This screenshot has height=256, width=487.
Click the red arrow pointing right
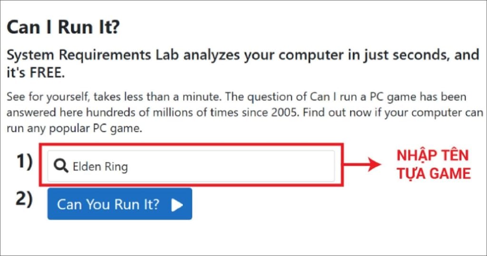(363, 165)
